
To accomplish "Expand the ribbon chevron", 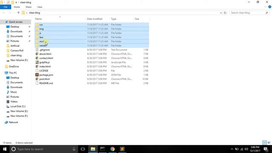I will [265, 7].
